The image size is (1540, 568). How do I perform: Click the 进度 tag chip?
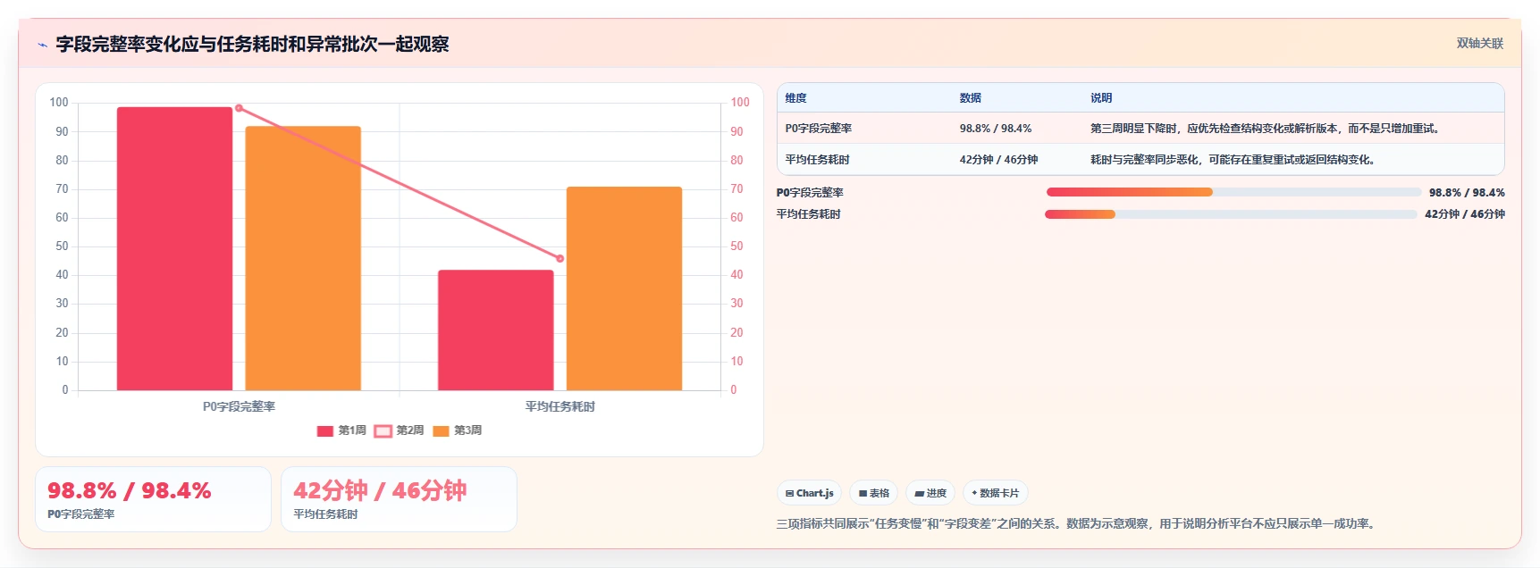point(930,493)
